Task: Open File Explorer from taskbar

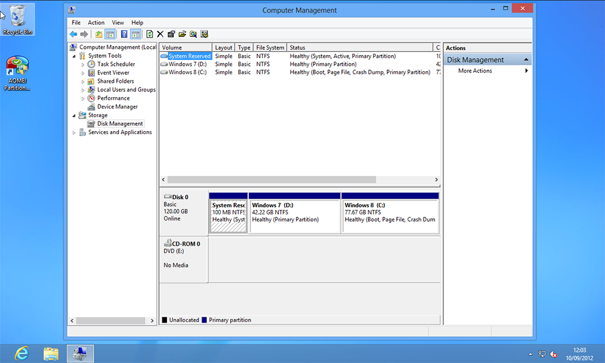Action: pyautogui.click(x=51, y=353)
